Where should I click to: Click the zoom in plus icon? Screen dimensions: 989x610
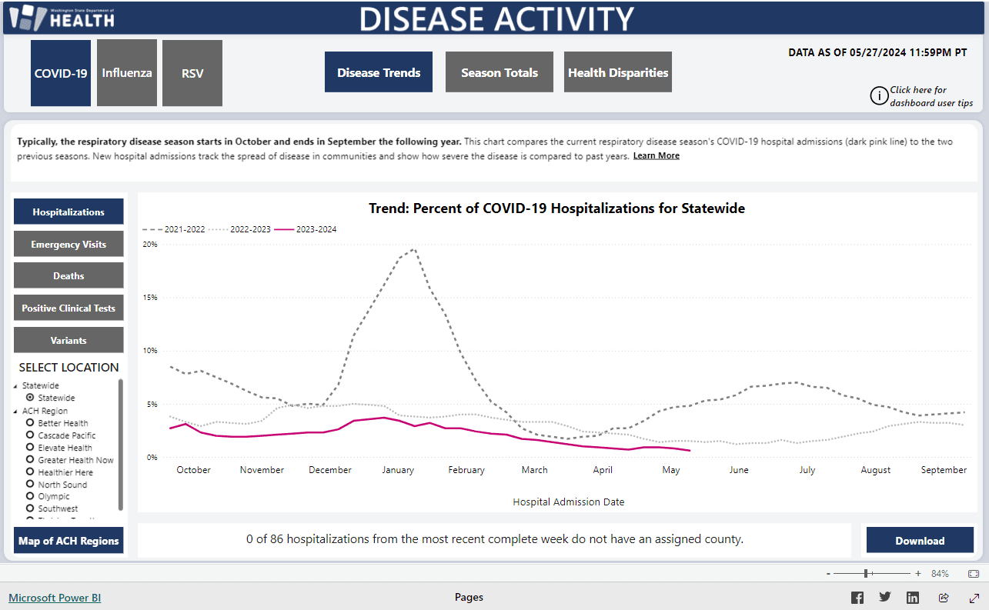(918, 574)
